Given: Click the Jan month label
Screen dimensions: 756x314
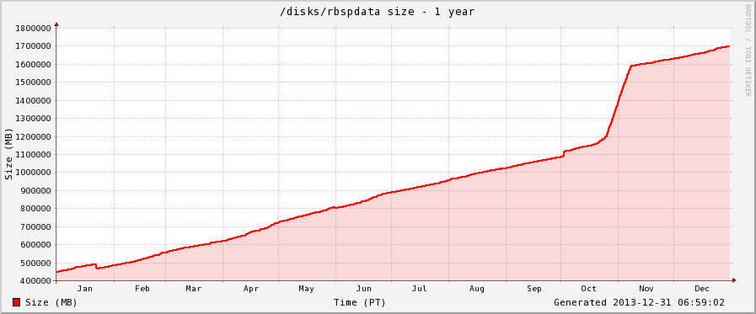Looking at the screenshot, I should click(x=85, y=289).
